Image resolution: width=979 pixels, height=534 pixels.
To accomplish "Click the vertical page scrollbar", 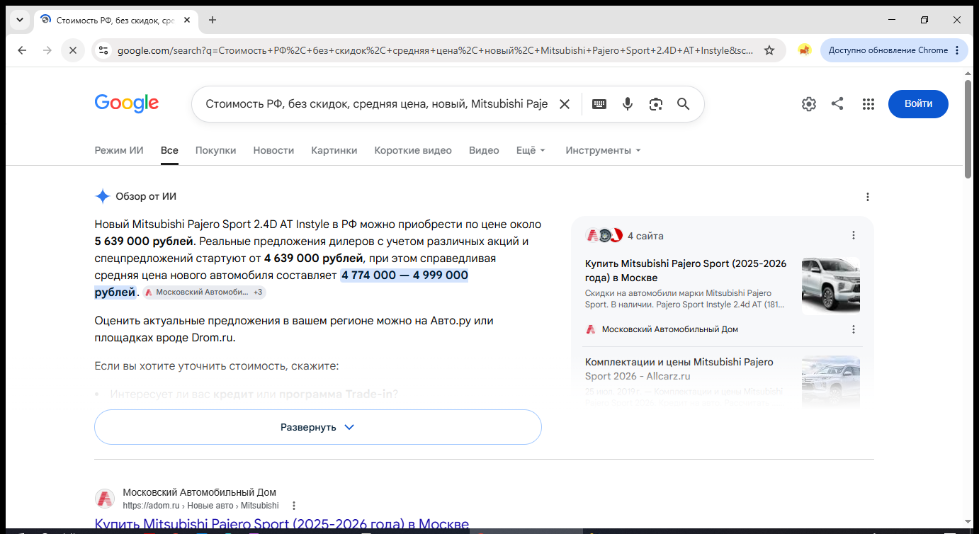I will click(968, 129).
